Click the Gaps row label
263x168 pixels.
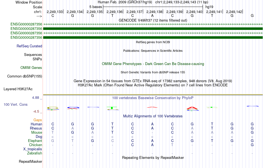point(38,120)
